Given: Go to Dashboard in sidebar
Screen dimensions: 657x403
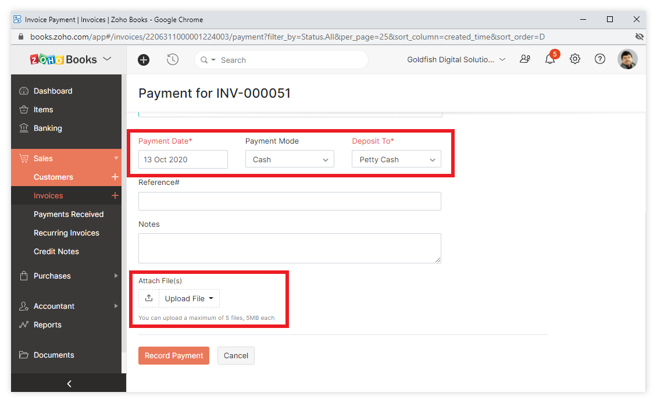Looking at the screenshot, I should pos(53,91).
